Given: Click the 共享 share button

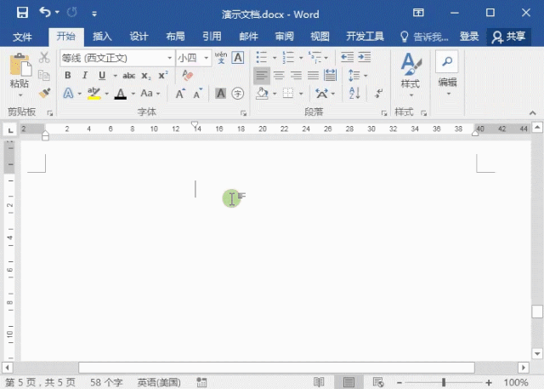Looking at the screenshot, I should tap(508, 37).
